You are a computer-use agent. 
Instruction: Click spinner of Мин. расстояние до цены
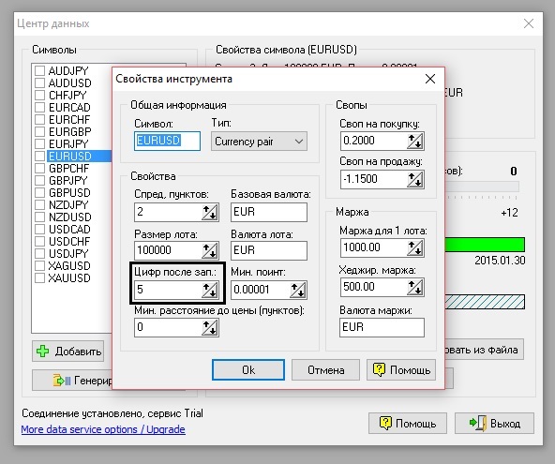(210, 327)
